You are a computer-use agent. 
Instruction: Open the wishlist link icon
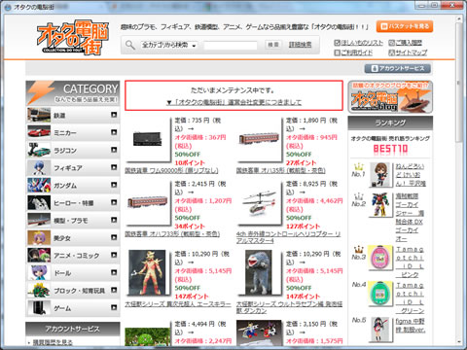[x=337, y=43]
